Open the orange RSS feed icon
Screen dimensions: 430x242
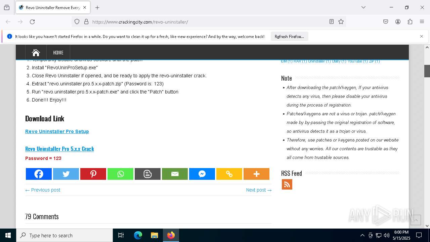[x=287, y=184]
